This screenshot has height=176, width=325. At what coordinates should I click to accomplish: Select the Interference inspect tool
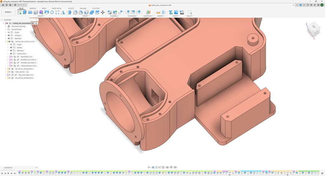164,12
